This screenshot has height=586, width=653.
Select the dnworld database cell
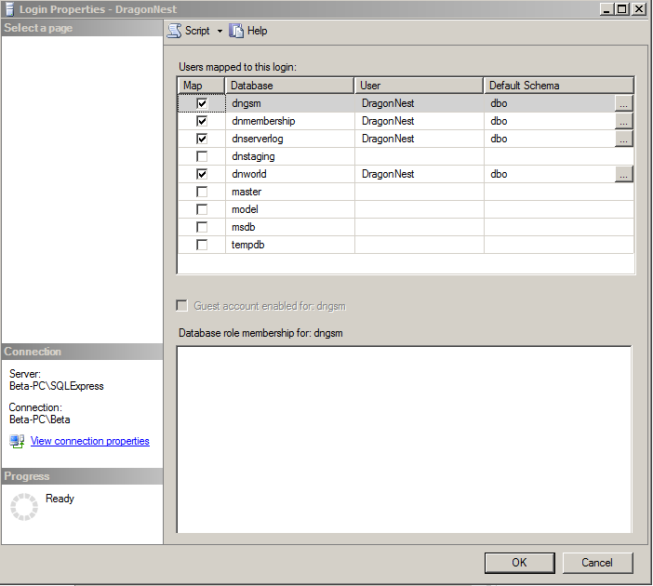[290, 174]
